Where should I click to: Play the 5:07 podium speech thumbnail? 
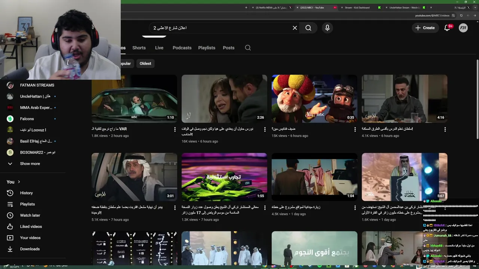tap(405, 177)
